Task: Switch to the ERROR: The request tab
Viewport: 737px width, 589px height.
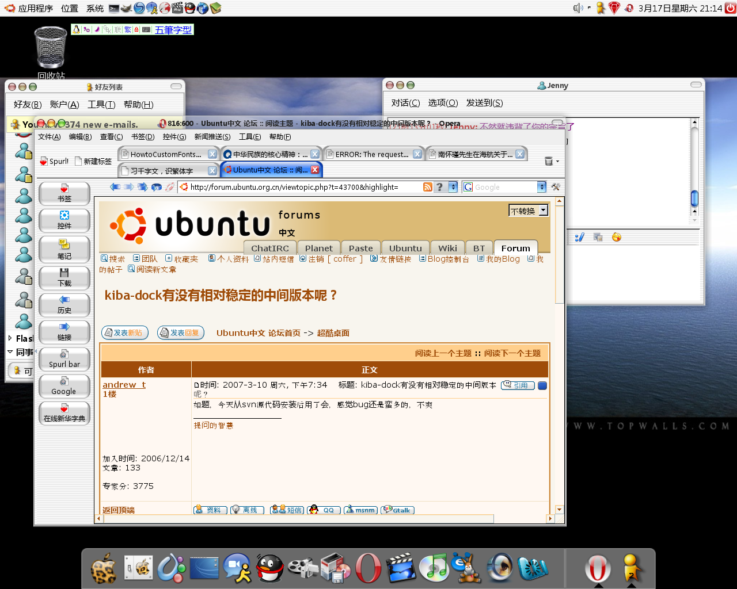Action: (x=373, y=154)
